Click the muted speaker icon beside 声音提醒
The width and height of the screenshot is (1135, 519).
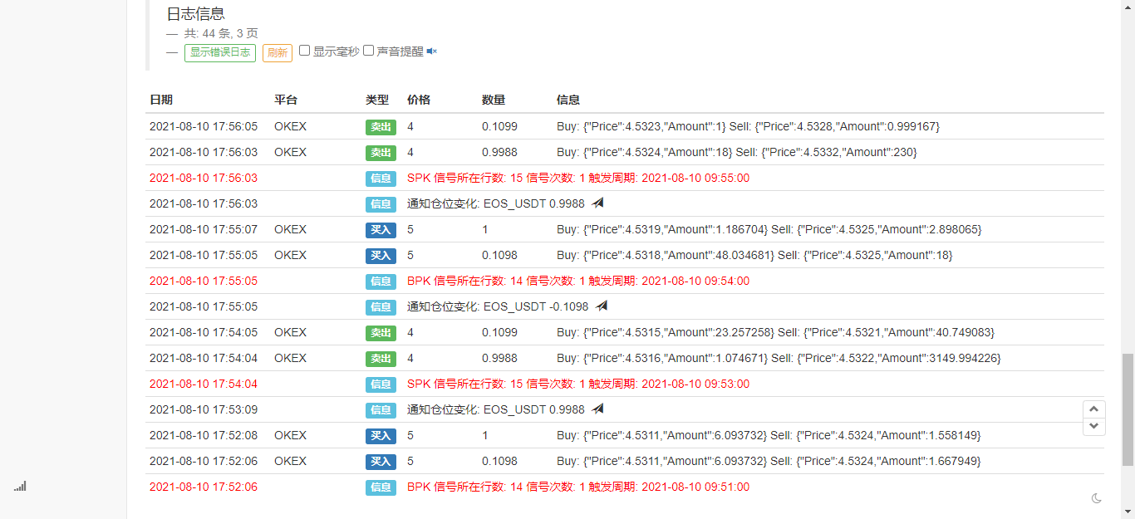pos(431,51)
